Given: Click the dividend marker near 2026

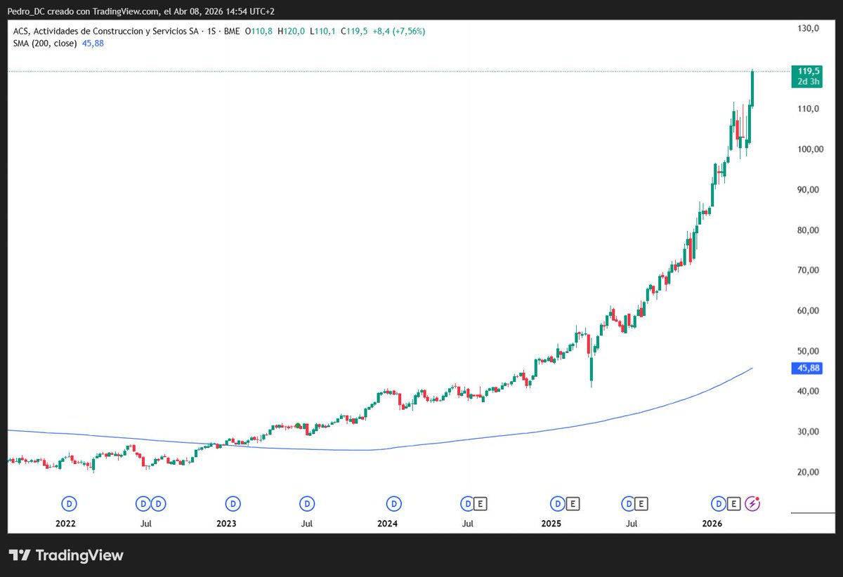Looking at the screenshot, I should click(719, 503).
